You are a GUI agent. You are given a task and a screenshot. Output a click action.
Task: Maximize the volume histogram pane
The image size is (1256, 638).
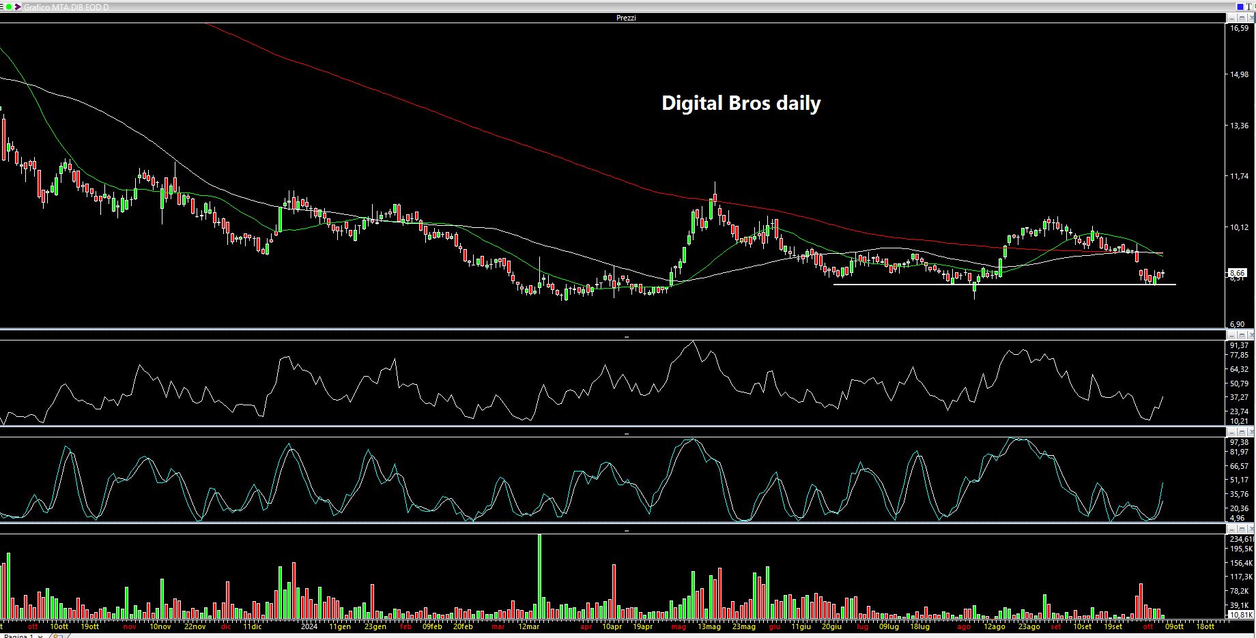pos(1242,529)
